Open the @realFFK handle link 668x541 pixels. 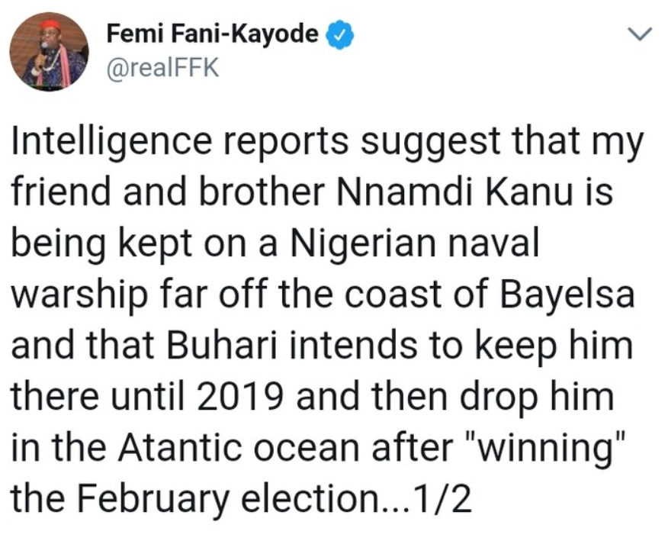point(162,69)
